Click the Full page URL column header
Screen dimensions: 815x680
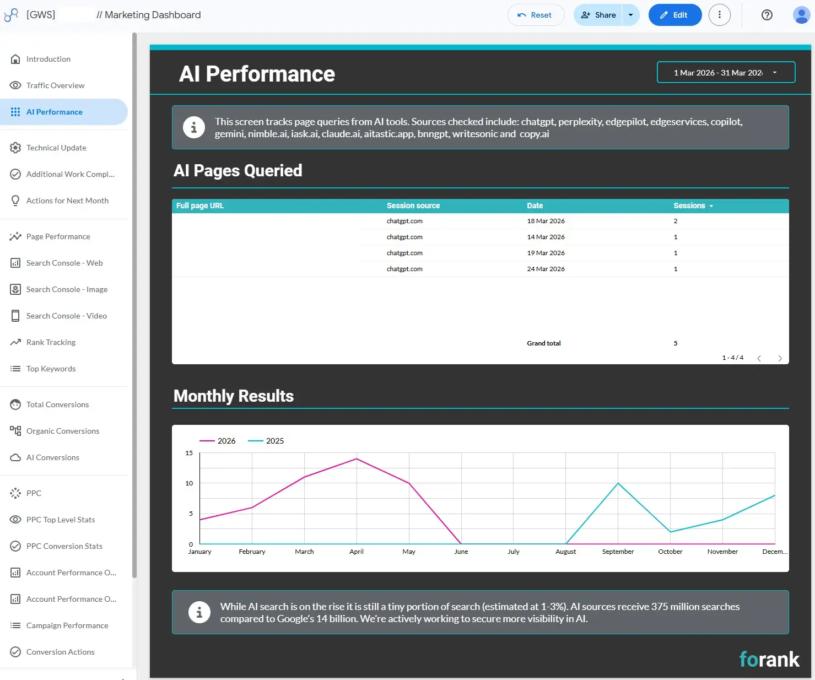(x=200, y=206)
